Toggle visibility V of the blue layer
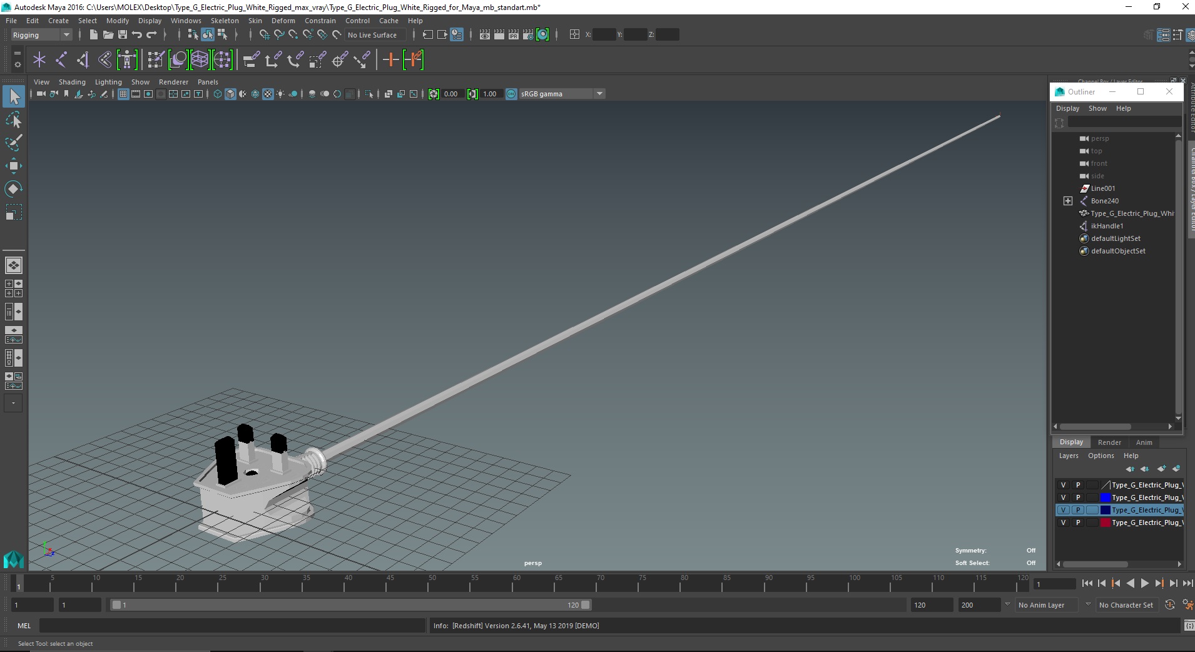This screenshot has height=652, width=1195. [x=1063, y=497]
